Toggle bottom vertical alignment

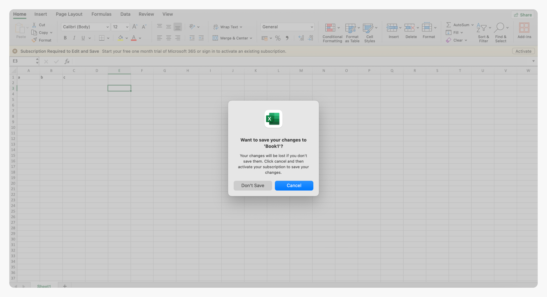[x=178, y=27]
